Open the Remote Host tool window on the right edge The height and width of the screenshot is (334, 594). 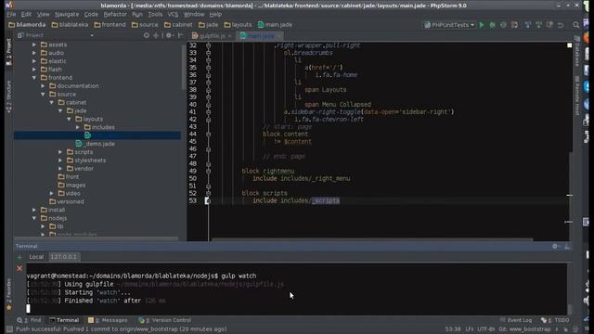576,96
